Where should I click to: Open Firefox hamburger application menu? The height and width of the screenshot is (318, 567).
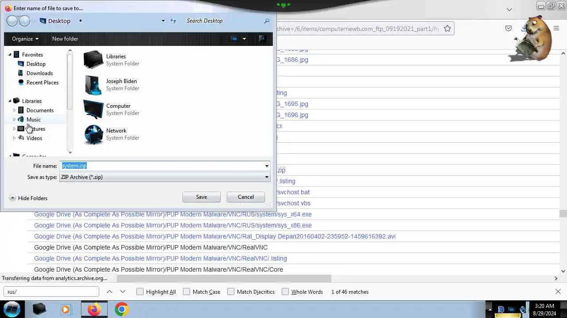(556, 29)
